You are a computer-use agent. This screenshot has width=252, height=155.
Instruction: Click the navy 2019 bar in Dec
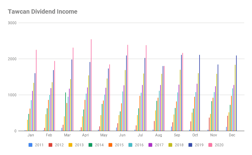pyautogui.click(x=236, y=93)
